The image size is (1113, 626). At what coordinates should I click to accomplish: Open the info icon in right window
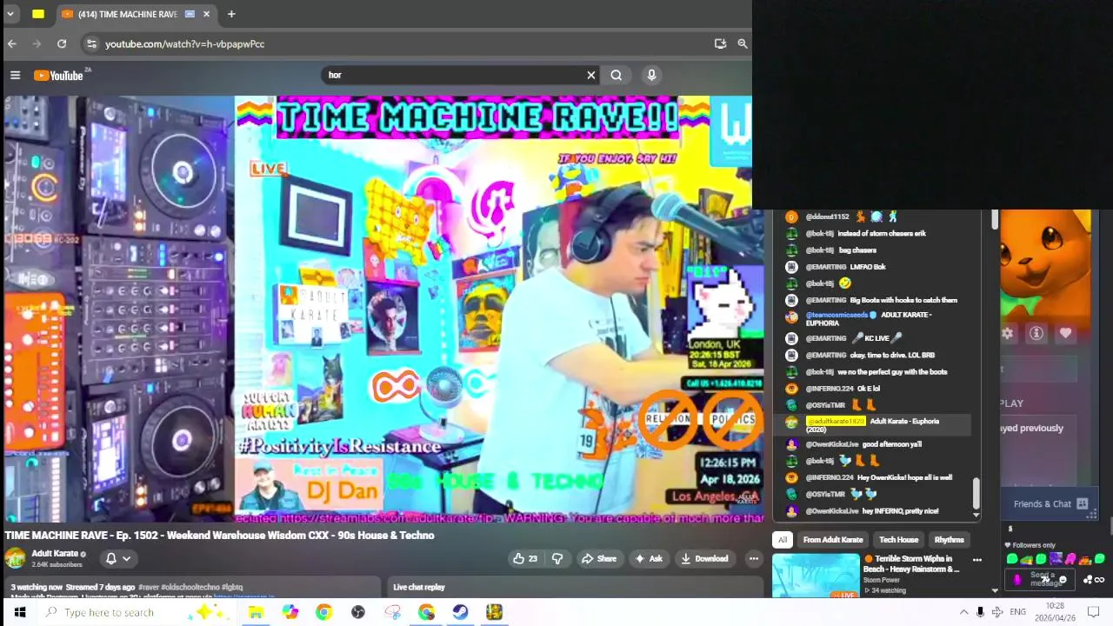coord(1036,333)
